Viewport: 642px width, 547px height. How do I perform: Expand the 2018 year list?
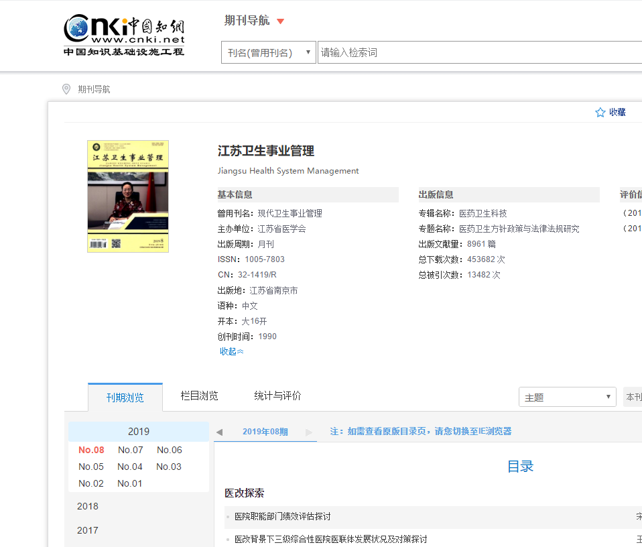[x=88, y=506]
